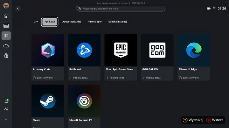Go back using the arrow button
229x128 pixels.
click(x=18, y=9)
